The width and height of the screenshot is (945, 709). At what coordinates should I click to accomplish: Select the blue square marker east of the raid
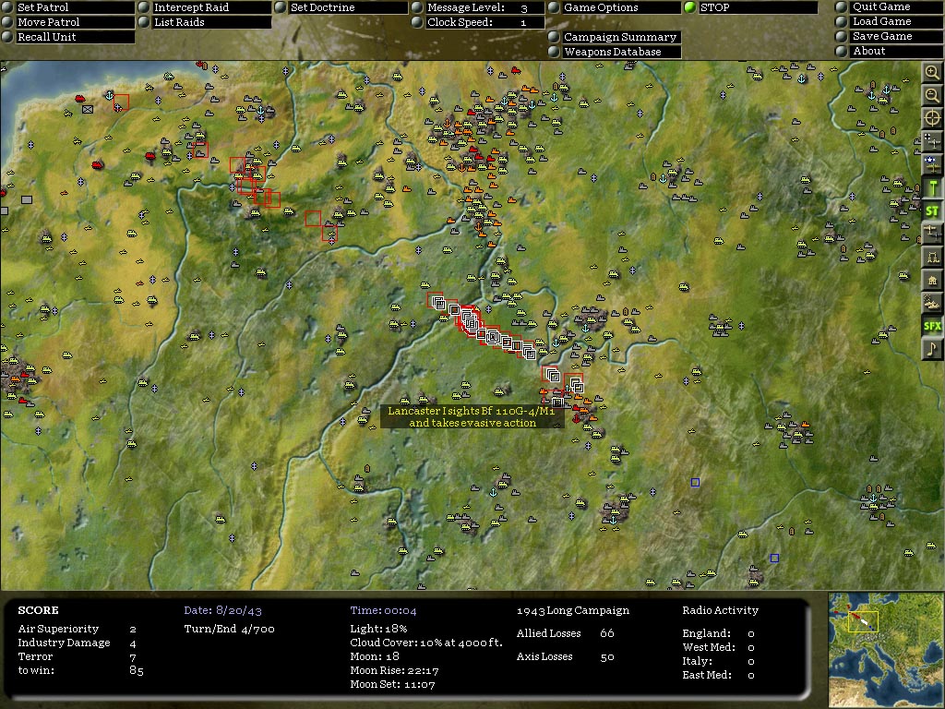click(x=695, y=482)
